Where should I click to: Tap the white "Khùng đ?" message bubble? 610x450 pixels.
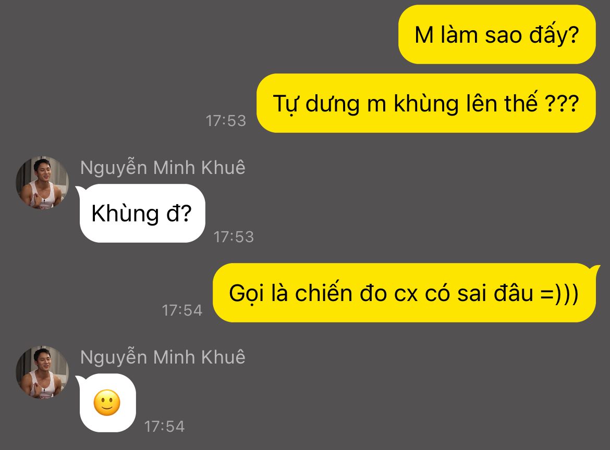pos(142,214)
